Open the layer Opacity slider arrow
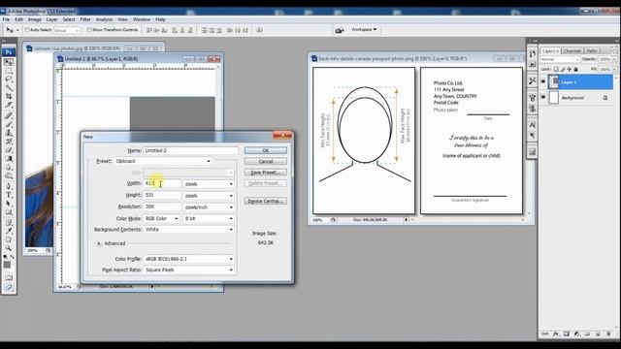 pos(614,59)
